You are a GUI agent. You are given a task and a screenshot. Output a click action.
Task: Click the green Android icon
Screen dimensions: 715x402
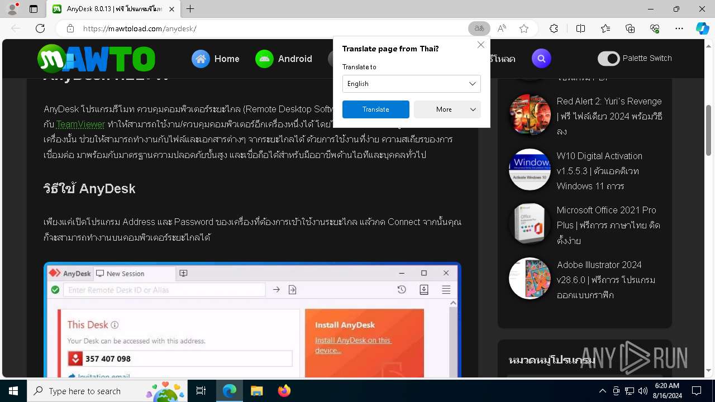(x=264, y=59)
